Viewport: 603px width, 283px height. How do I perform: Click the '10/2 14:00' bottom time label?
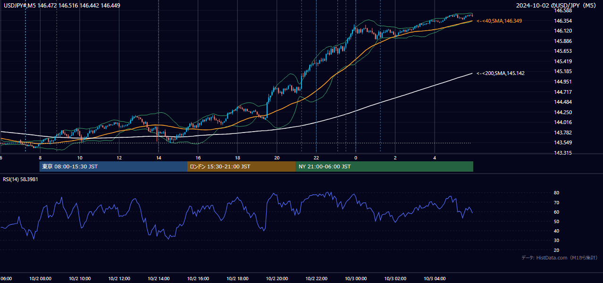pos(159,278)
